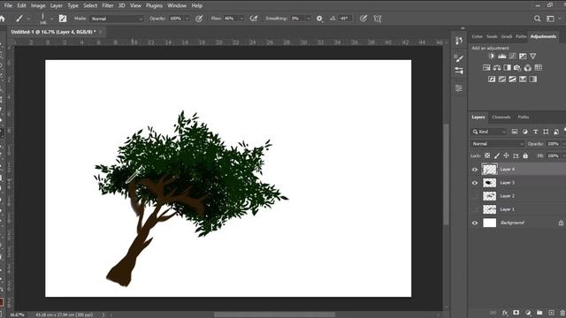Add a Threshold adjustment
The image size is (566, 318).
[x=512, y=79]
